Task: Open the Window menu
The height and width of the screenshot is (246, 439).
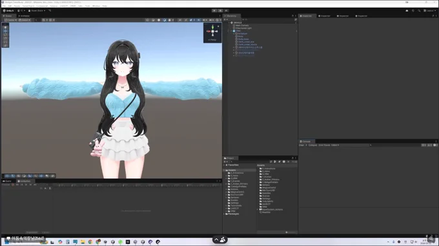Action: point(96,6)
